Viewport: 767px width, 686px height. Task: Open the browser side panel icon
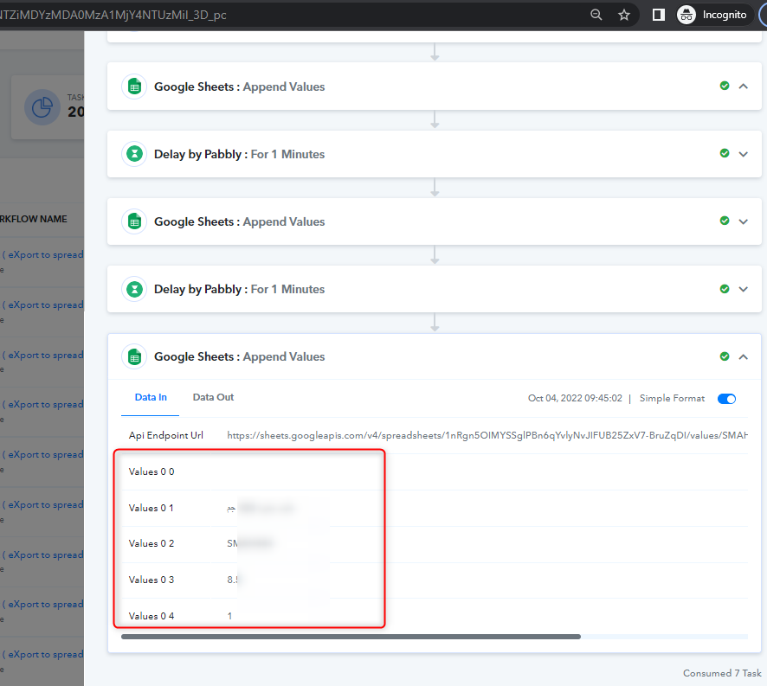pyautogui.click(x=659, y=16)
